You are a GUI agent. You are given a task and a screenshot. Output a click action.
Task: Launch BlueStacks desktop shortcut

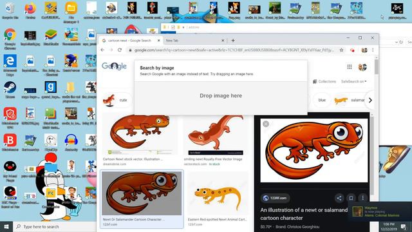pyautogui.click(x=51, y=37)
